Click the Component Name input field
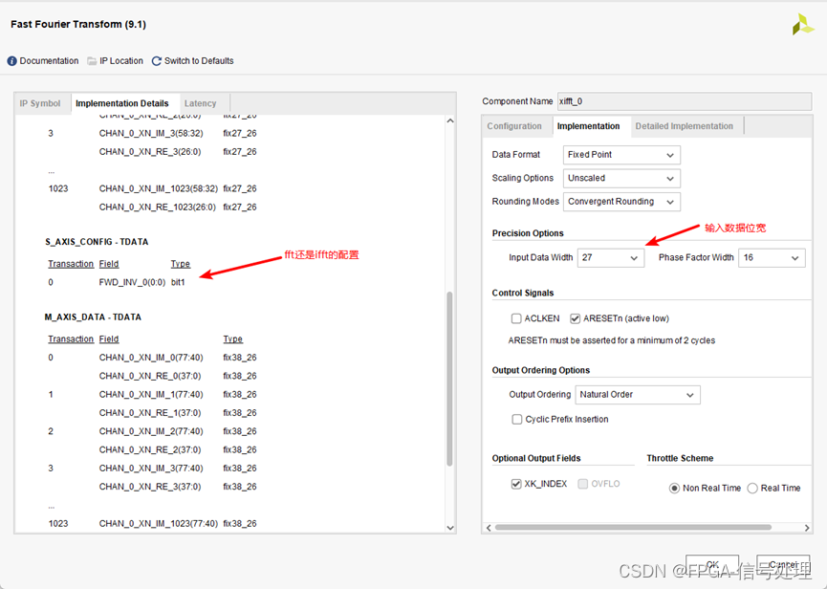Screen dimensions: 827x589 click(685, 101)
